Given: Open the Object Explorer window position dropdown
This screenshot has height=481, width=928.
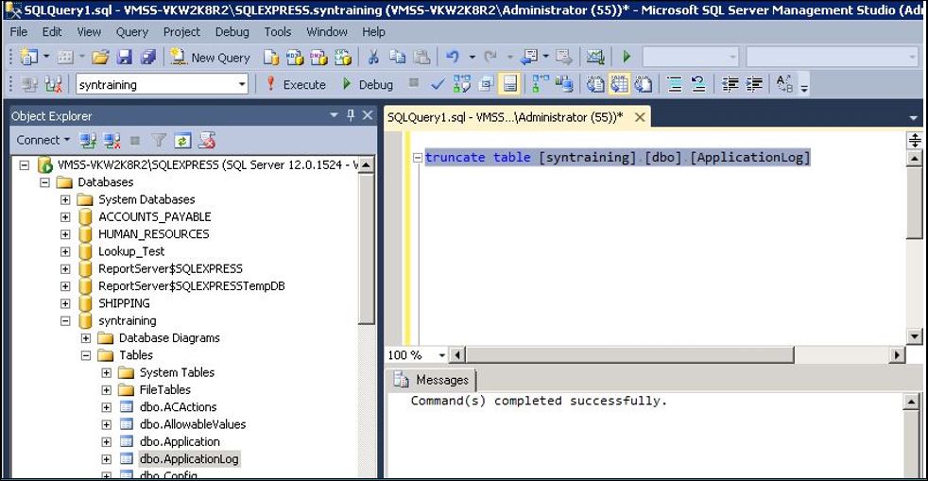Looking at the screenshot, I should click(x=334, y=115).
